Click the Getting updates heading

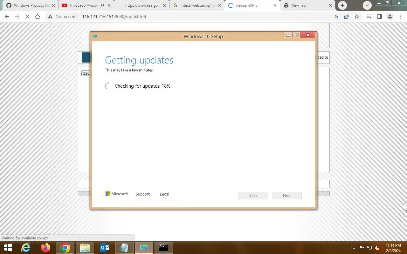(139, 60)
